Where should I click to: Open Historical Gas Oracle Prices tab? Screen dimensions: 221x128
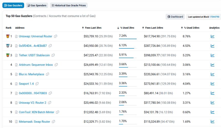point(69,5)
